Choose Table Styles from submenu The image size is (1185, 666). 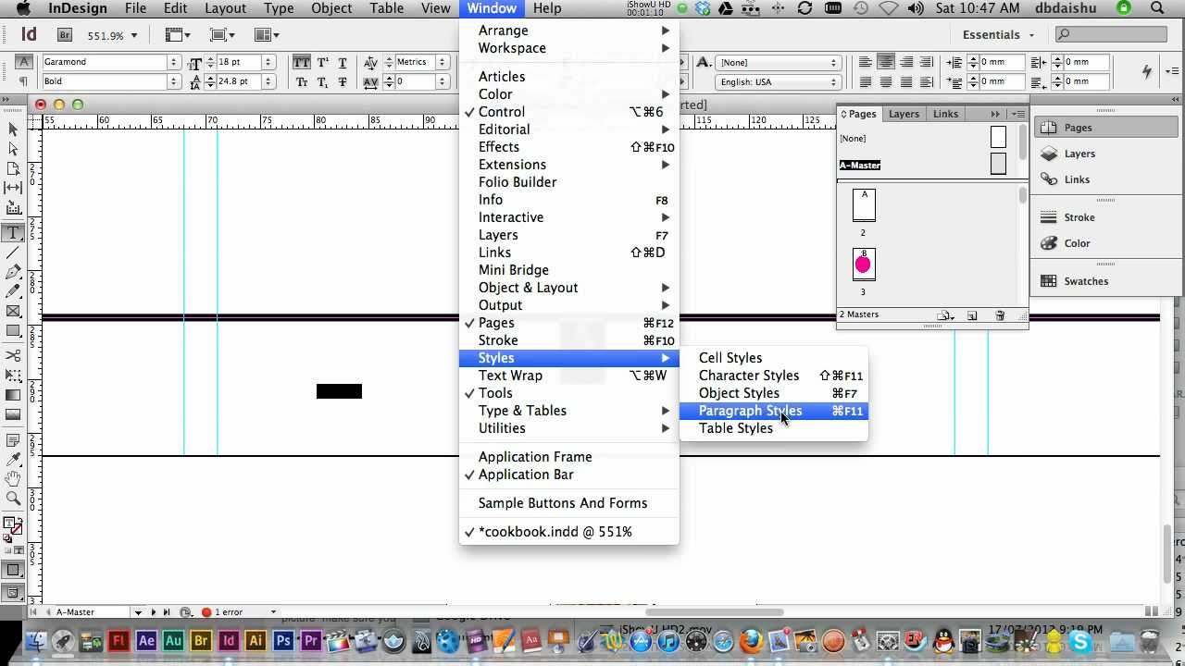pos(773,428)
